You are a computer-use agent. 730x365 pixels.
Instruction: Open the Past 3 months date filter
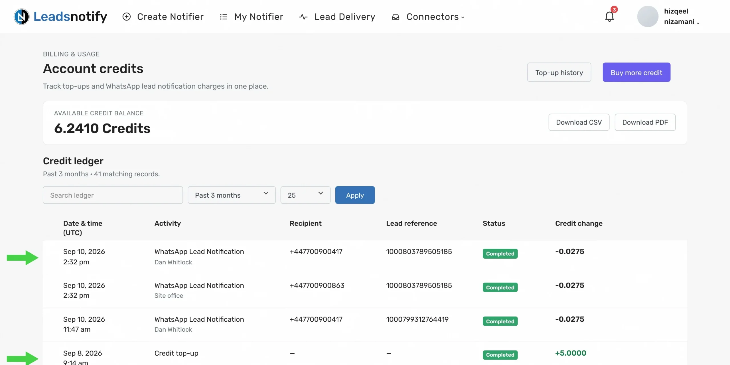coord(232,195)
